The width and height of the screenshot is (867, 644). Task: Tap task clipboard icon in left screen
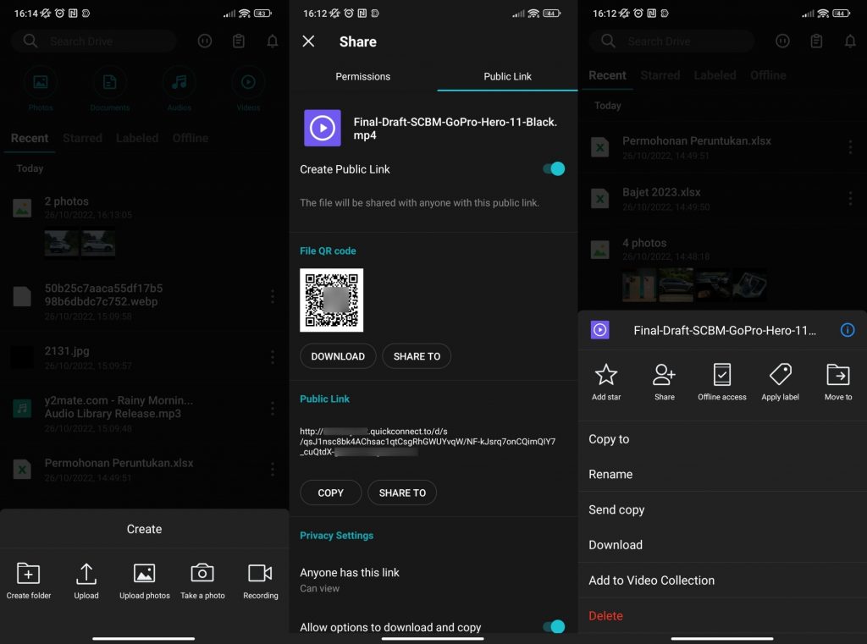click(x=238, y=41)
